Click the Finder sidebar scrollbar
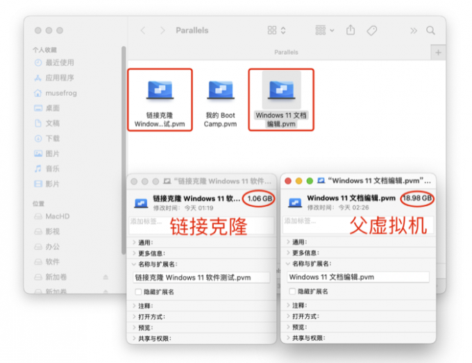472x363 pixels. 124,151
